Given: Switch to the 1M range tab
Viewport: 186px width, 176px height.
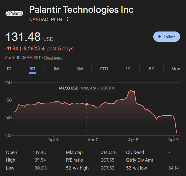Looking at the screenshot, I should coord(56,69).
